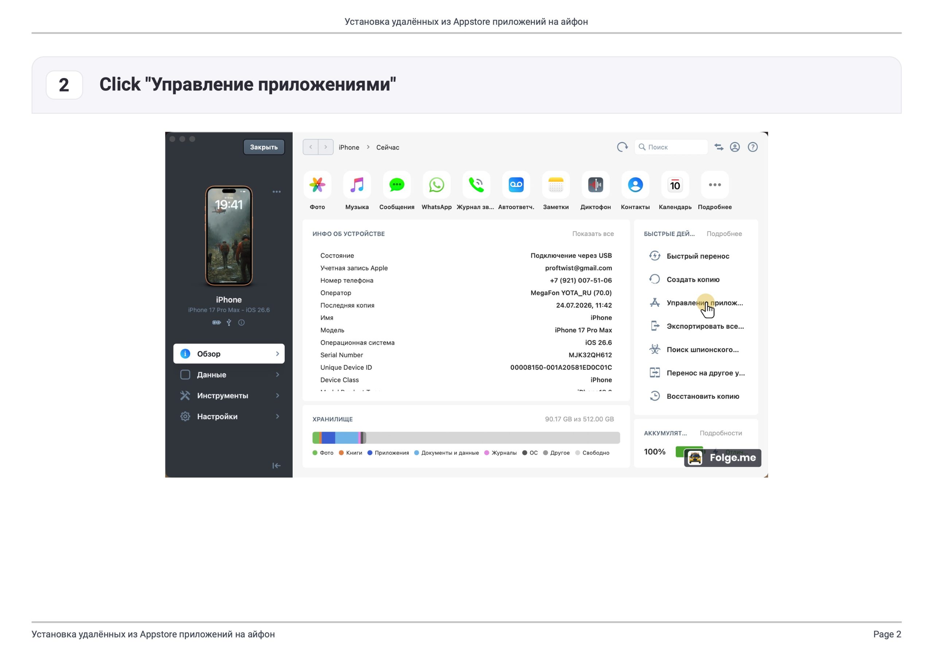Open the Сообщения icon
This screenshot has height=660, width=933.
tap(397, 185)
